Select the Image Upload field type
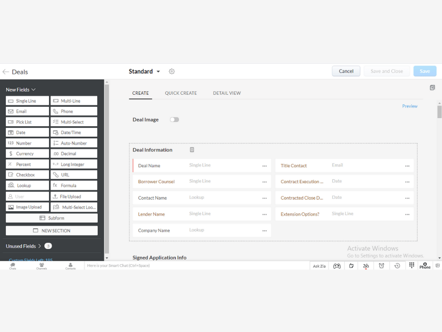This screenshot has width=442, height=332. point(27,207)
